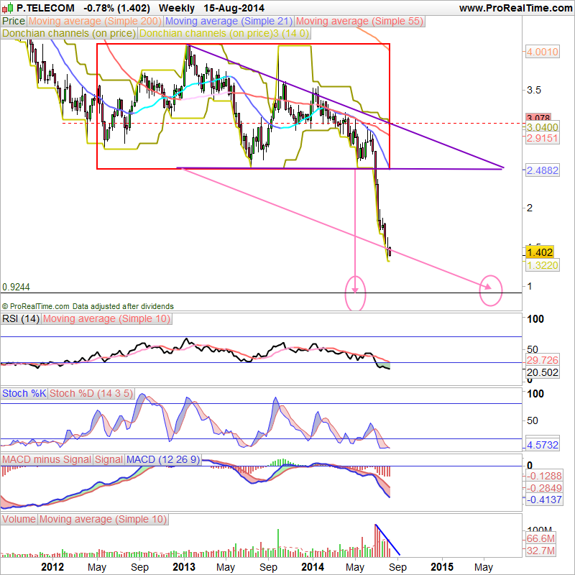Click the Signal value -0.2849 tag
This screenshot has width=575, height=575.
(x=544, y=488)
